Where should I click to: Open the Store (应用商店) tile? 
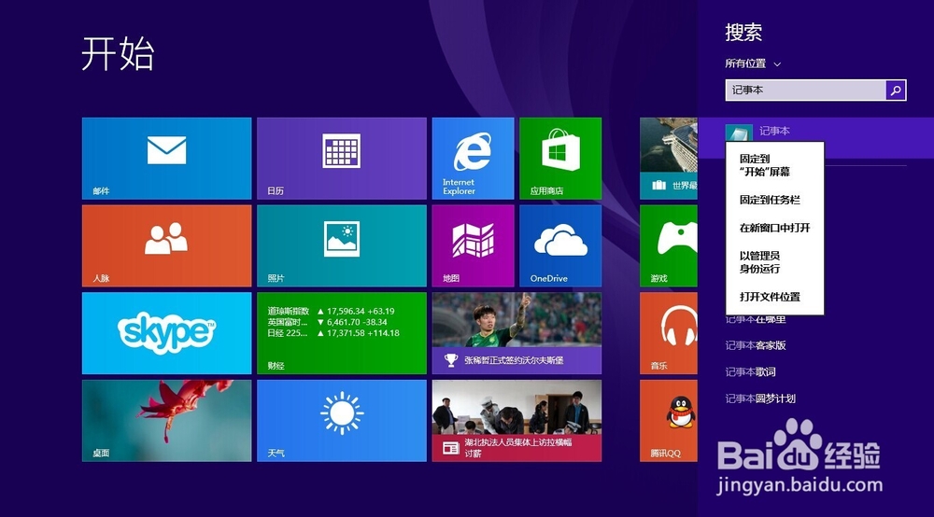tap(560, 159)
